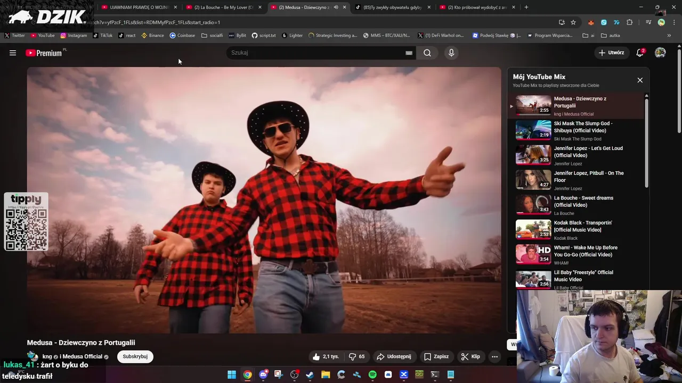Image resolution: width=682 pixels, height=383 pixels.
Task: Open the script.txt bookmark
Action: pos(264,36)
